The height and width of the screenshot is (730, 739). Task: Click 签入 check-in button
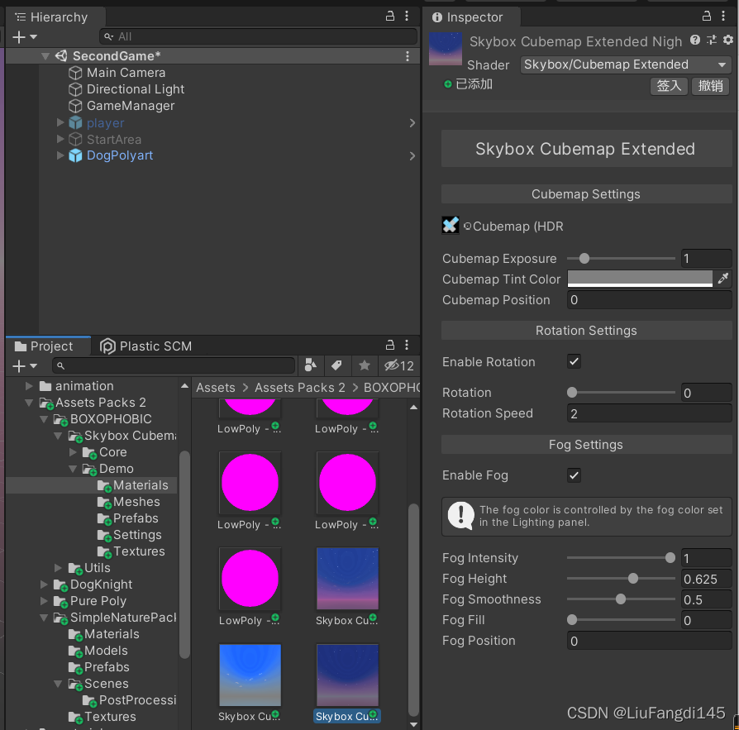coord(670,86)
